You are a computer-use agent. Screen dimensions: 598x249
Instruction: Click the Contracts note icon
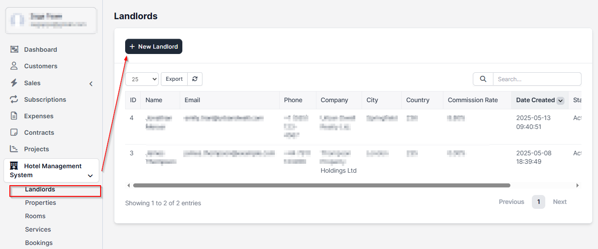click(14, 133)
